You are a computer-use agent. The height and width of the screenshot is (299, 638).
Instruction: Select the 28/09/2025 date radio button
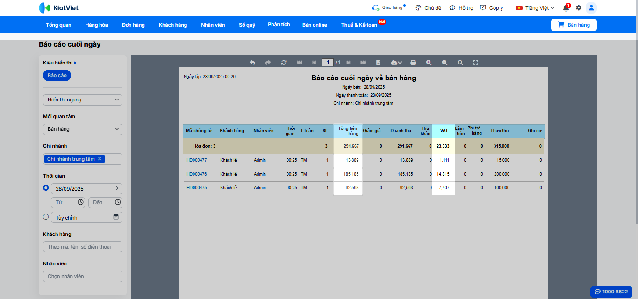tap(46, 188)
